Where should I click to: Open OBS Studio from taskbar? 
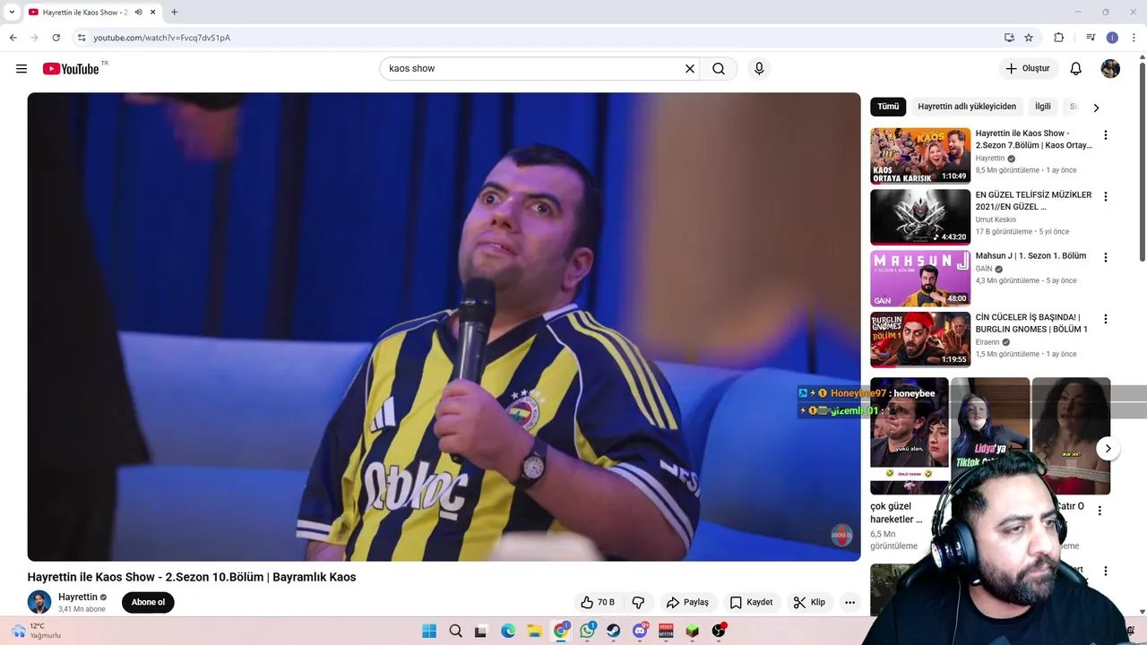719,632
